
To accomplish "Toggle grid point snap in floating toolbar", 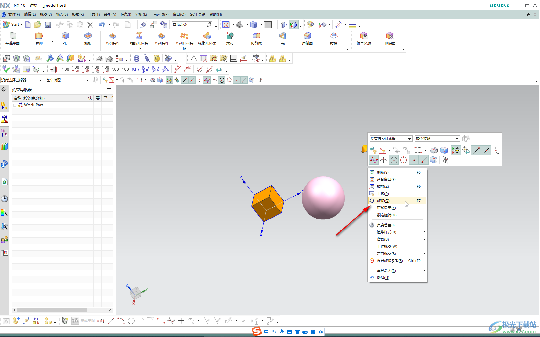I will point(445,160).
